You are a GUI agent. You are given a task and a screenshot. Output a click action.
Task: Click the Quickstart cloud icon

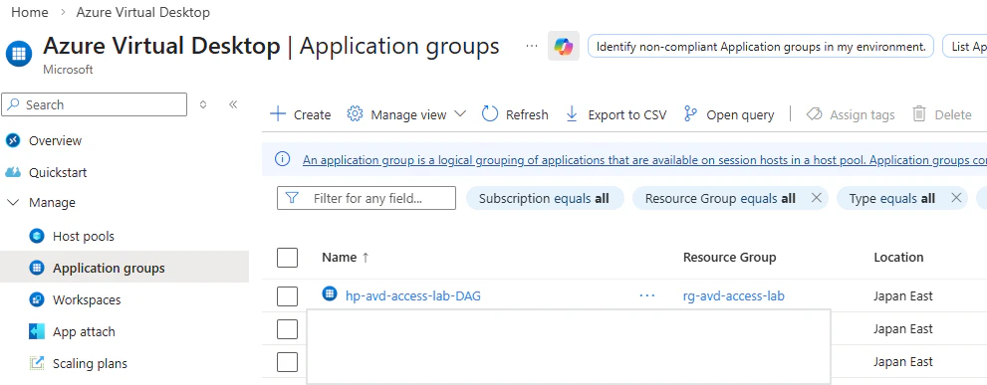coord(13,172)
